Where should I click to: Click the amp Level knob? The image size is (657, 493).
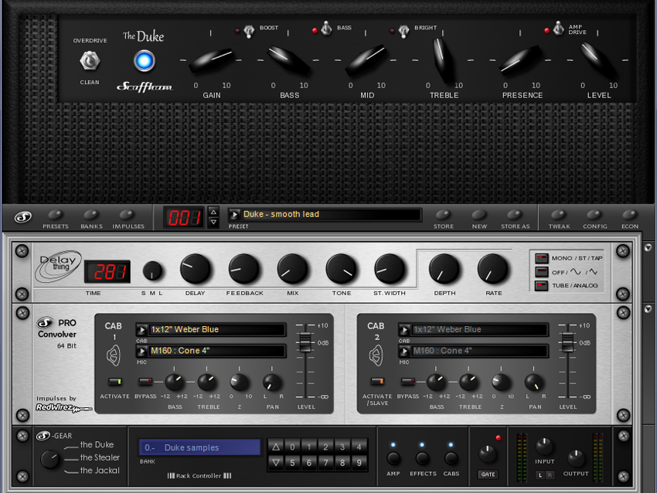click(x=597, y=60)
